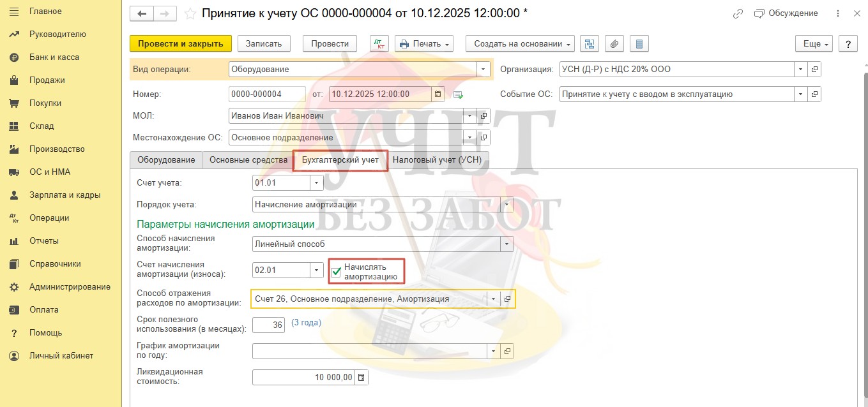This screenshot has width=868, height=407.
Task: Expand Порядок учета dropdown
Action: tap(507, 205)
